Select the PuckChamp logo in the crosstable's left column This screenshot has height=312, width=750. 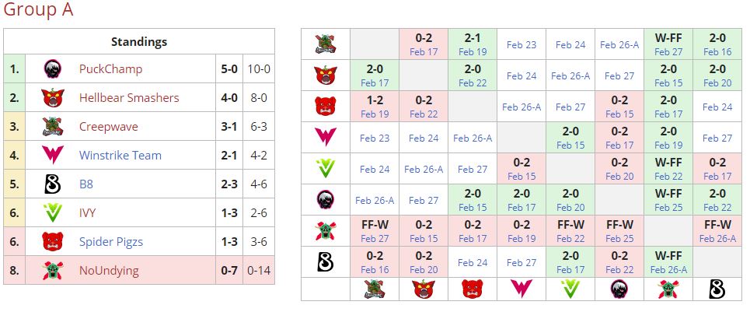[325, 200]
